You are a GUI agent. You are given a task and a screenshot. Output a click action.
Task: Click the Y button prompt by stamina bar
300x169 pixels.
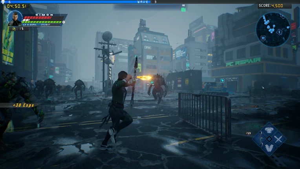point(64,22)
